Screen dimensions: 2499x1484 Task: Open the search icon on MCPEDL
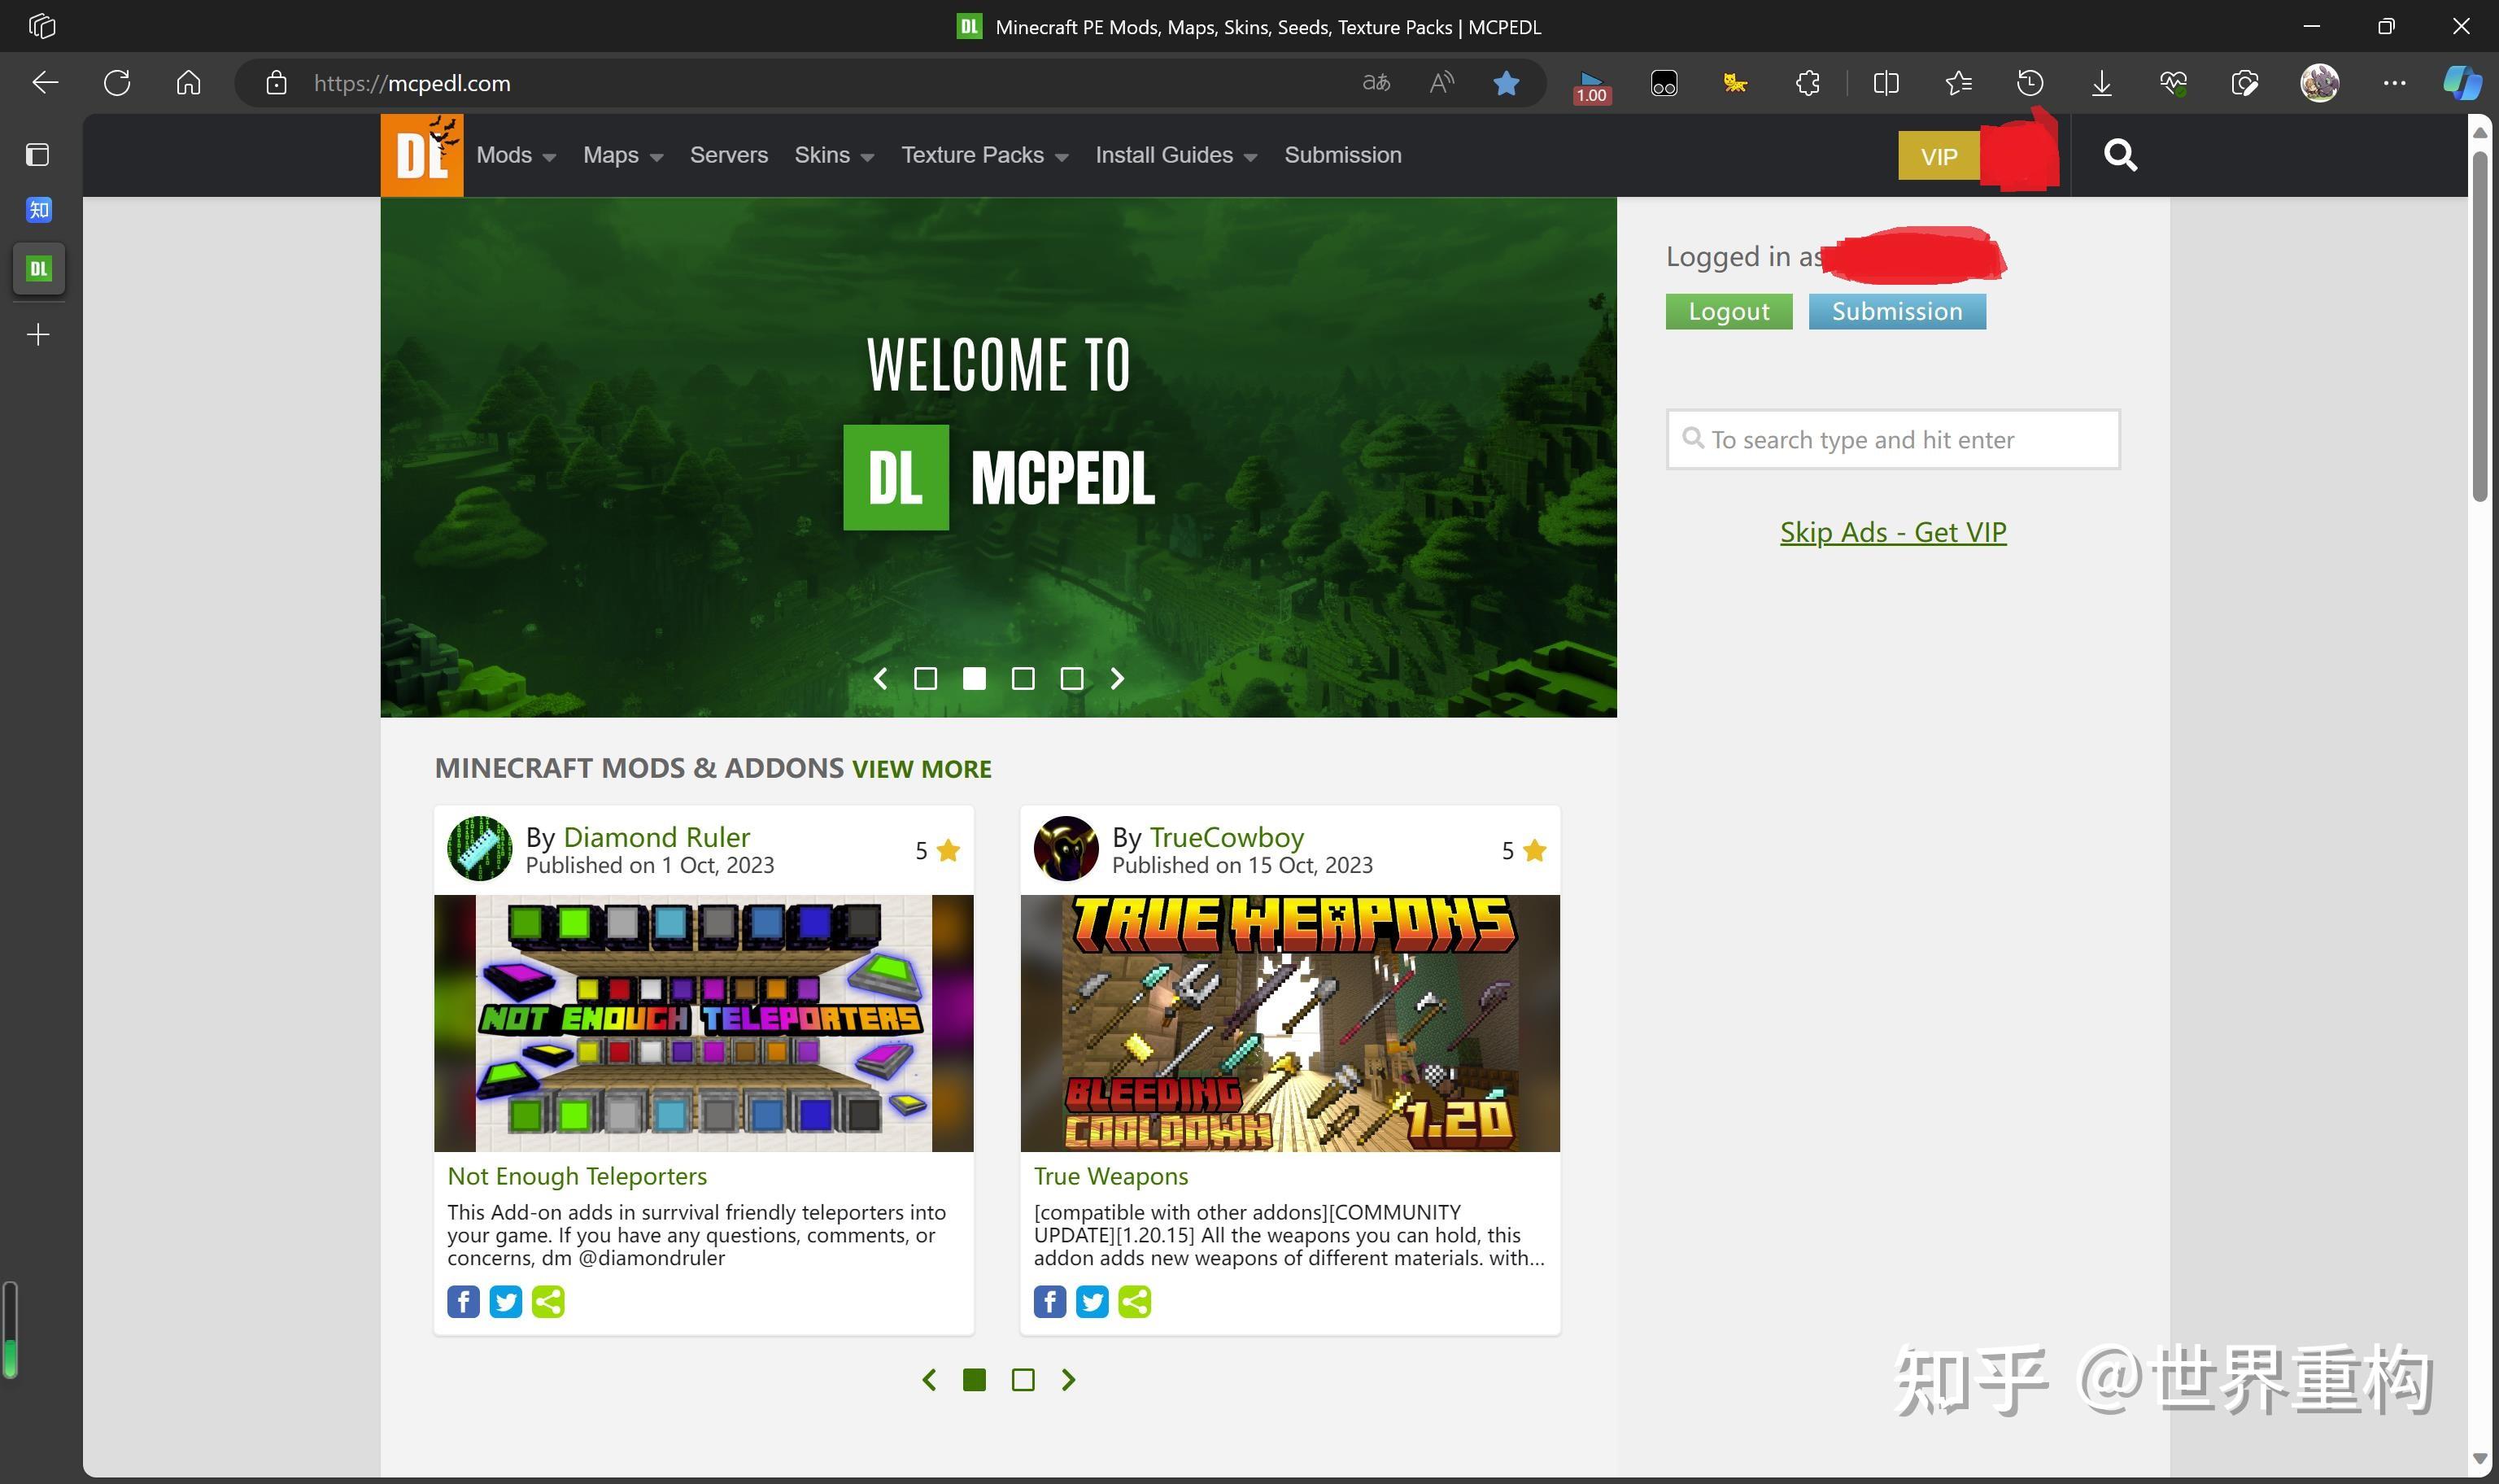[2121, 154]
